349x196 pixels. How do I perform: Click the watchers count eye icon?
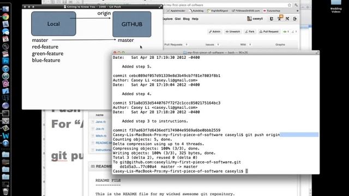(285, 32)
